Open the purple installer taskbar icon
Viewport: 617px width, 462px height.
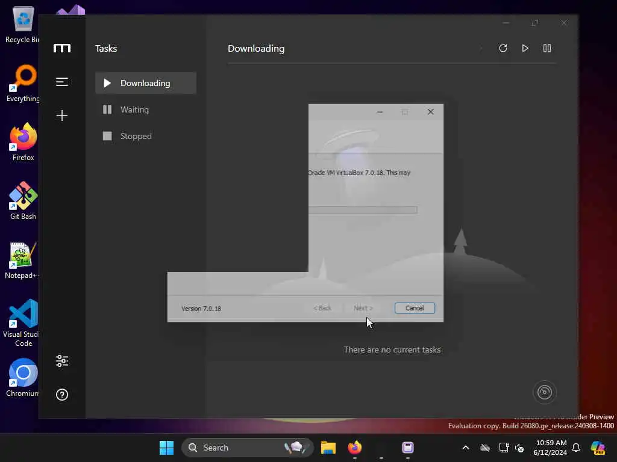(408, 448)
